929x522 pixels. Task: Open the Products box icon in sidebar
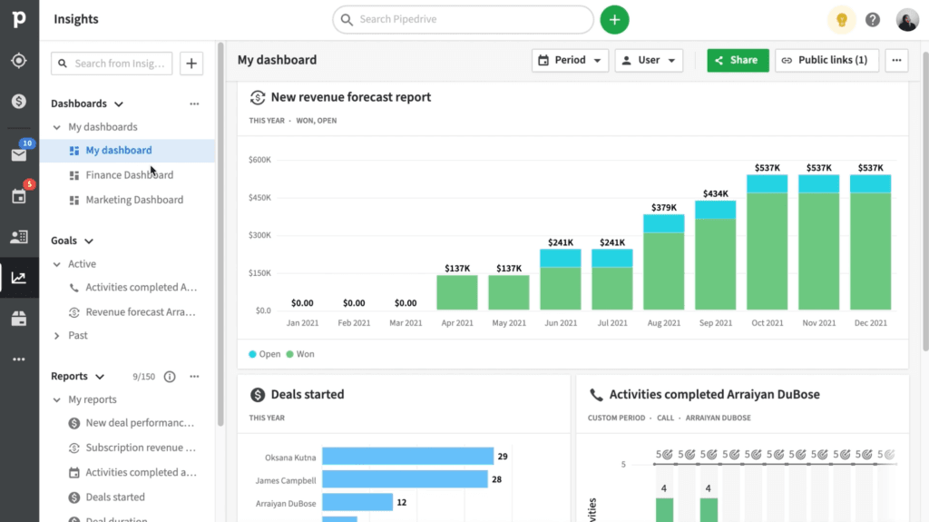[19, 319]
